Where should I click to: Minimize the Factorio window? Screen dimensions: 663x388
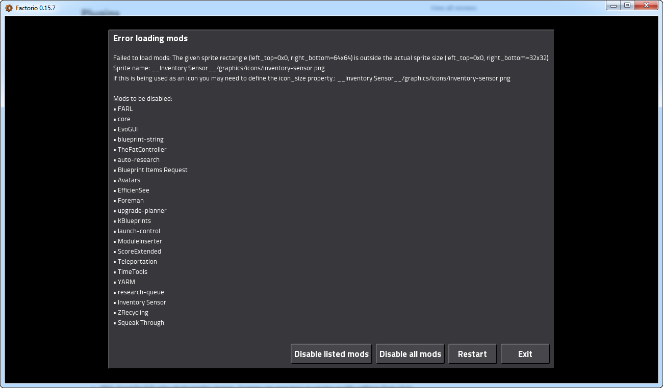coord(613,6)
